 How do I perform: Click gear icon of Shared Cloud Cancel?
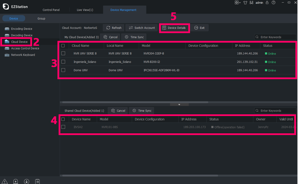pyautogui.click(x=113, y=111)
